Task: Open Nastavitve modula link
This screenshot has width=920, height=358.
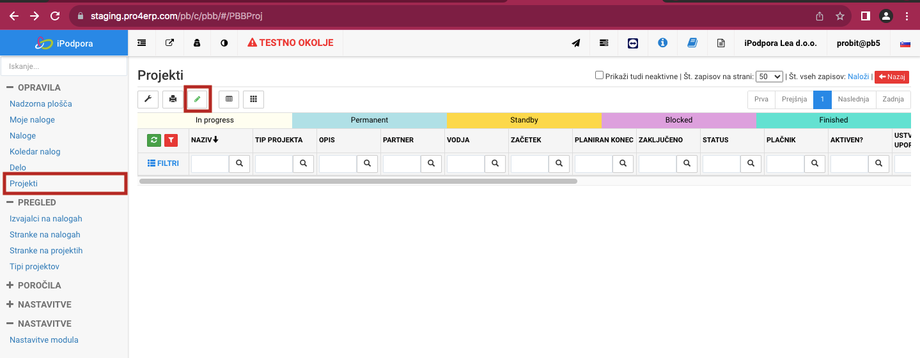Action: click(x=44, y=339)
